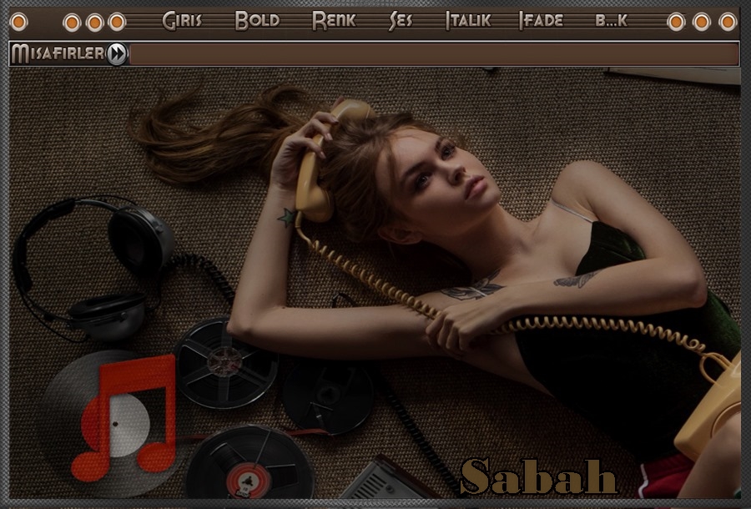Click the Misafirler fast-forward arrow icon

click(117, 53)
